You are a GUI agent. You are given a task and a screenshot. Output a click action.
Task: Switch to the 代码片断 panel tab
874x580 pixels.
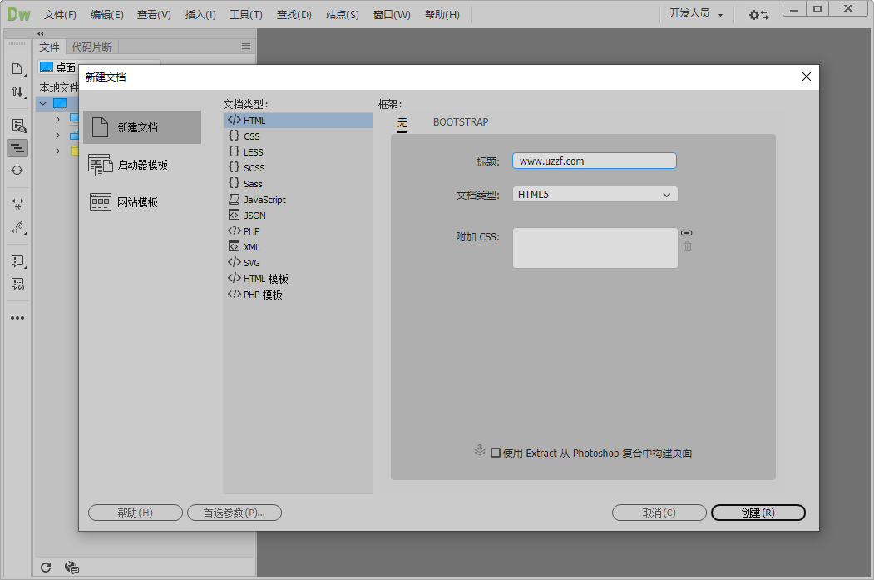point(91,47)
